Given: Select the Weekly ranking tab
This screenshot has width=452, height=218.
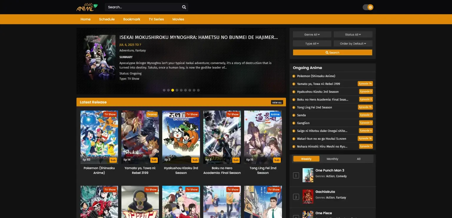Looking at the screenshot, I should tap(306, 159).
